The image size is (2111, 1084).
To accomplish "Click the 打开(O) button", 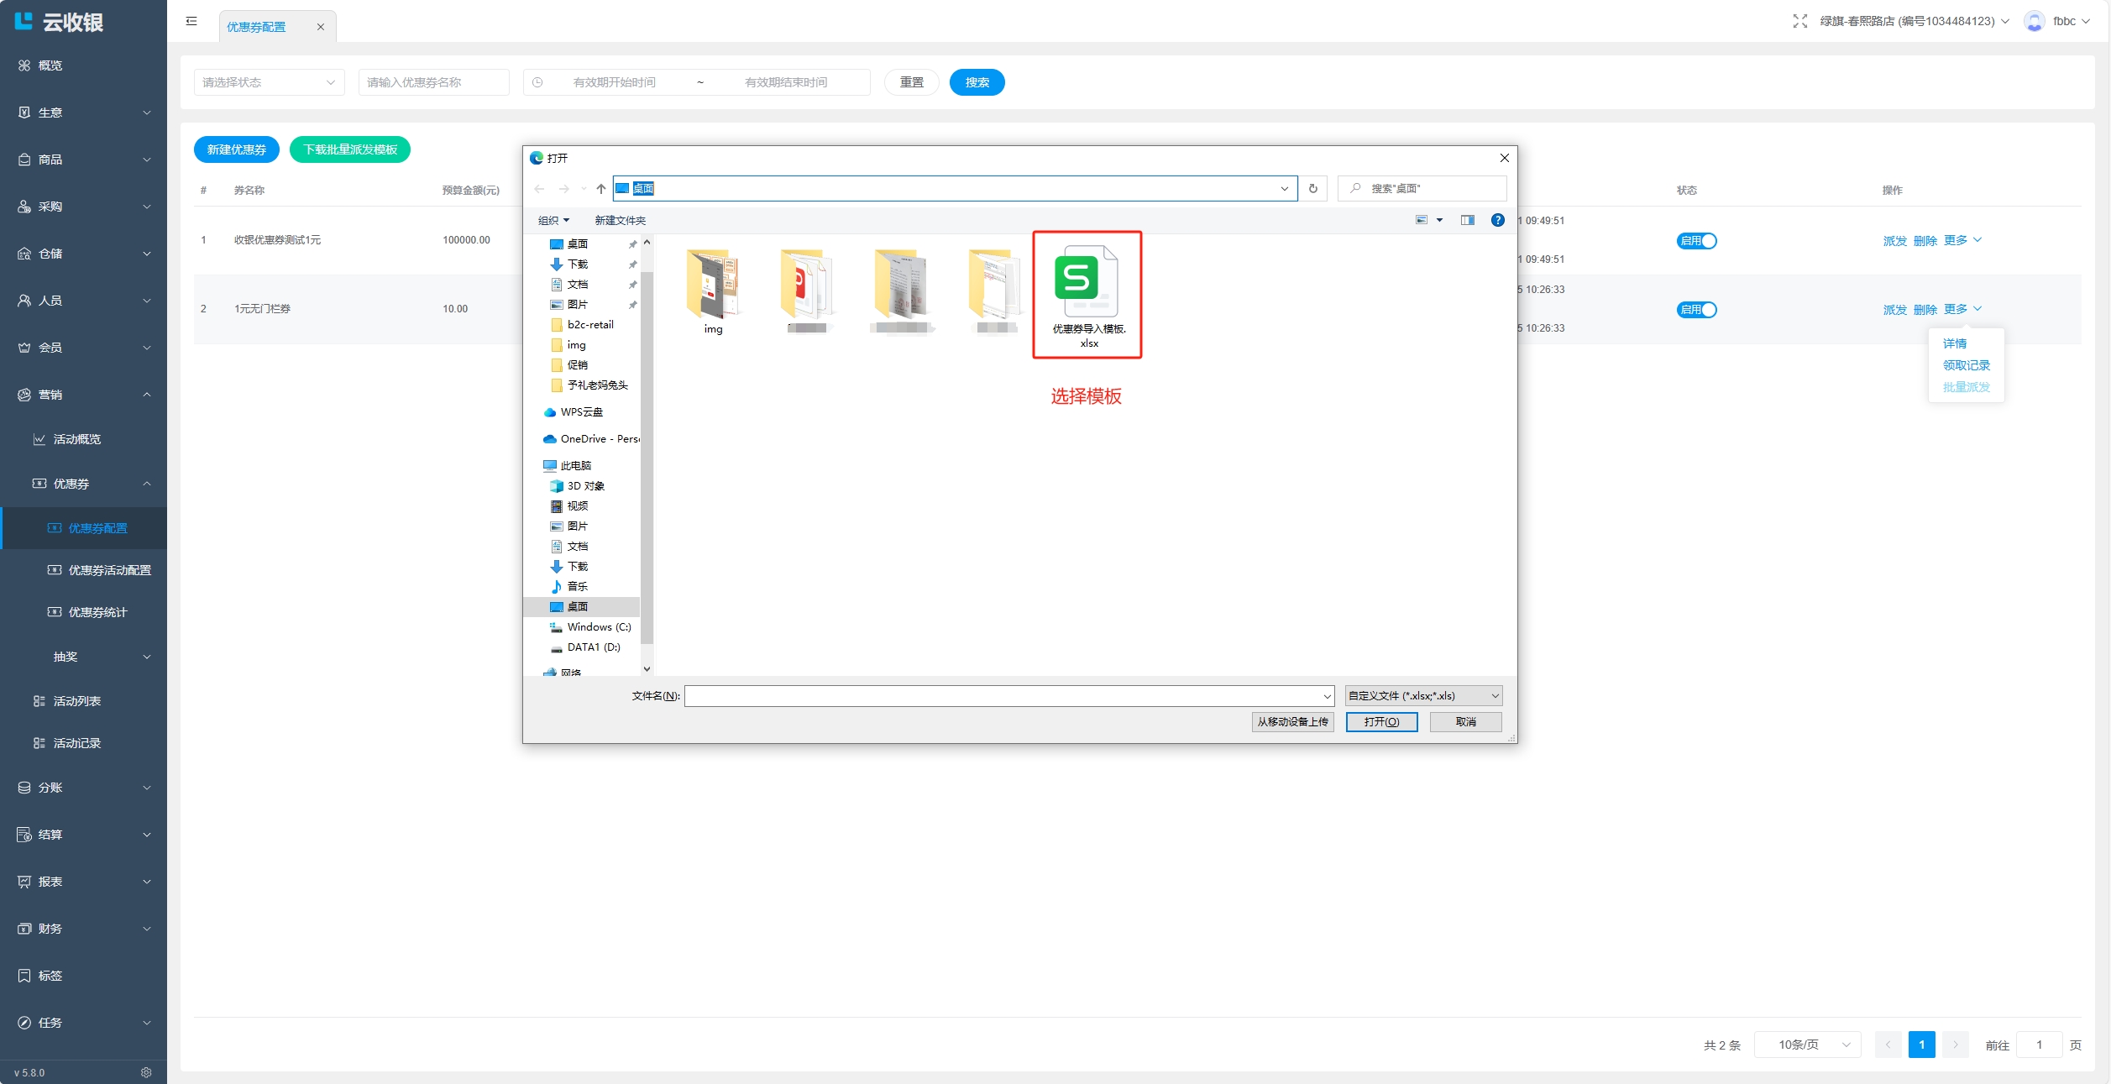I will pos(1381,721).
